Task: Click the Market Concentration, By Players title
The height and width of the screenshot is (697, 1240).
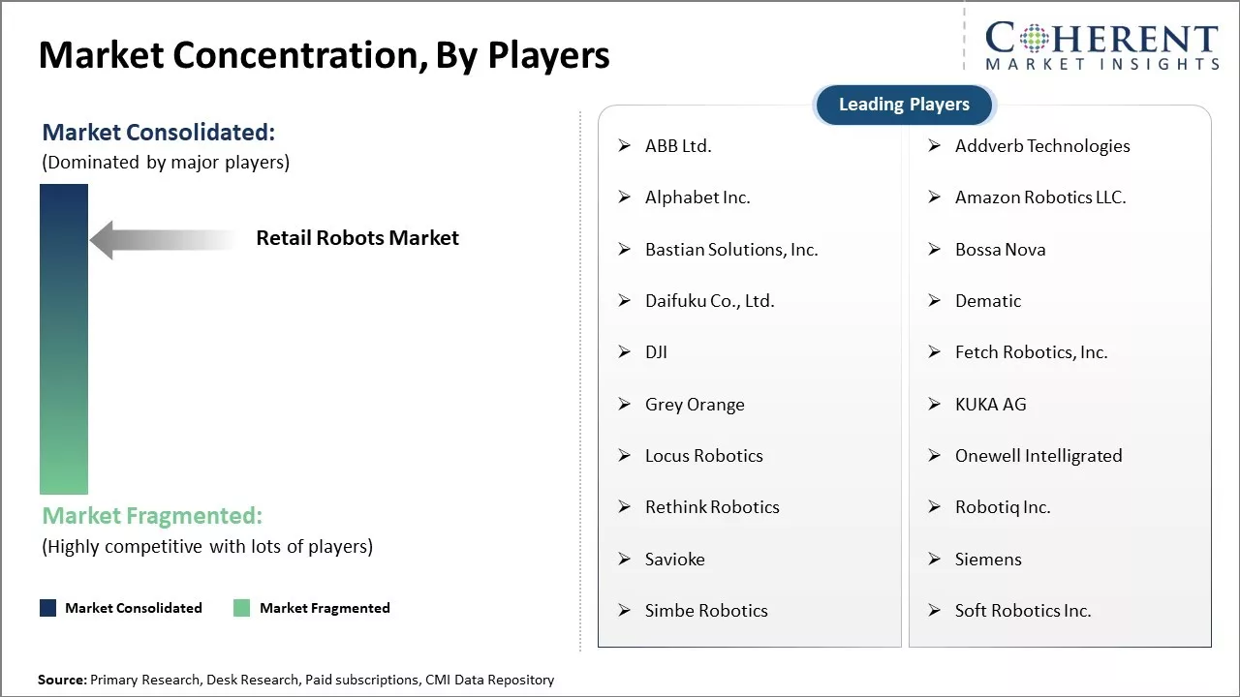Action: (x=325, y=55)
